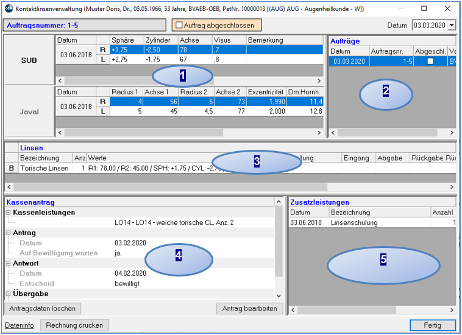
Task: Click right scroll arrow of Aufträge list
Action: click(452, 133)
